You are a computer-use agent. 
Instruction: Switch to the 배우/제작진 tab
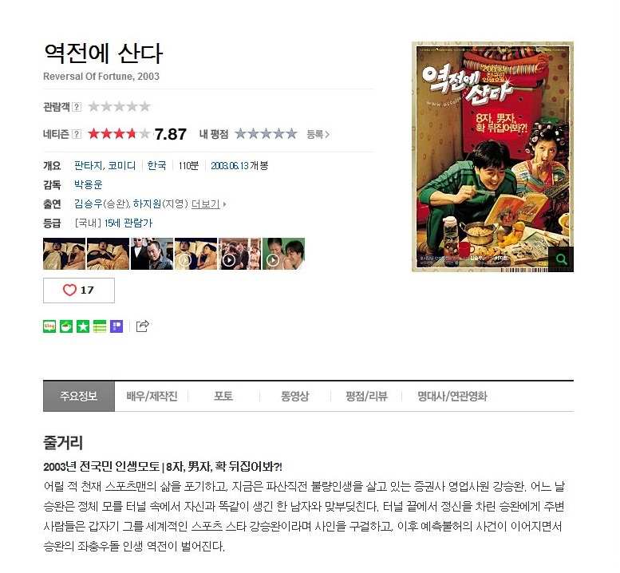pos(152,397)
